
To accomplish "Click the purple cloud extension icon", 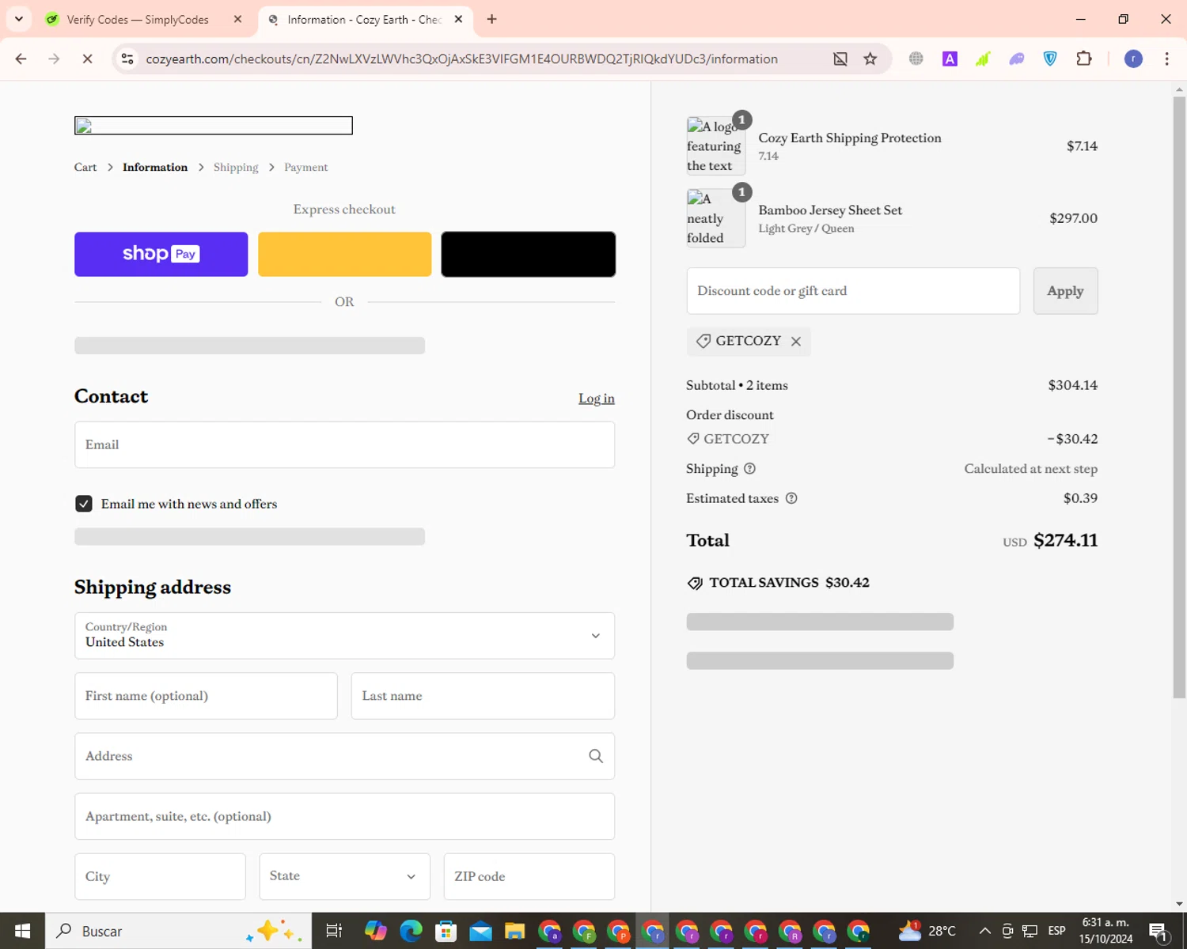I will point(1017,59).
